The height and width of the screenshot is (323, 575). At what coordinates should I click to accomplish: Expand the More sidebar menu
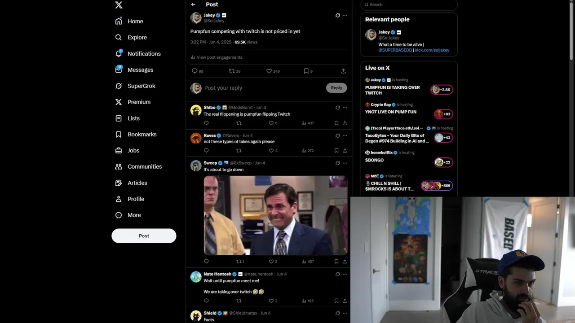tap(128, 215)
